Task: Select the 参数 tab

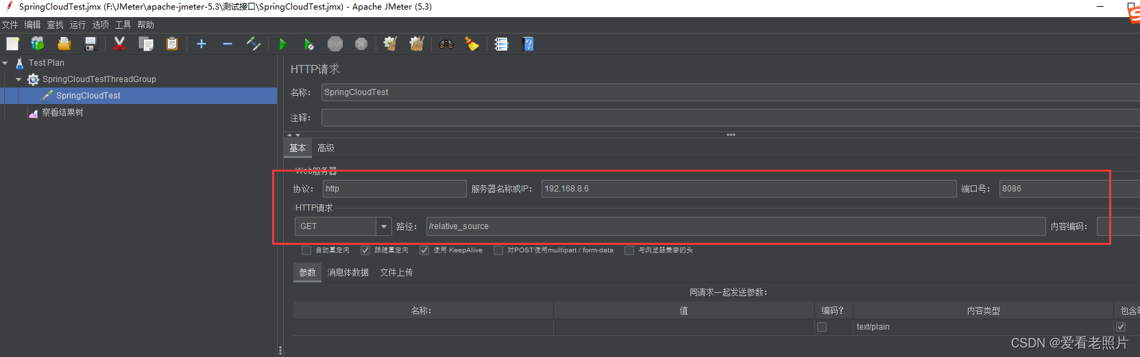Action: 307,272
